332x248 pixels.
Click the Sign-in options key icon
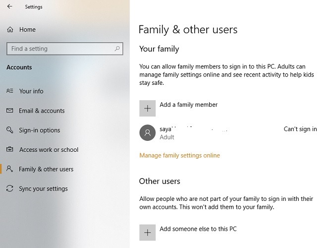10,130
